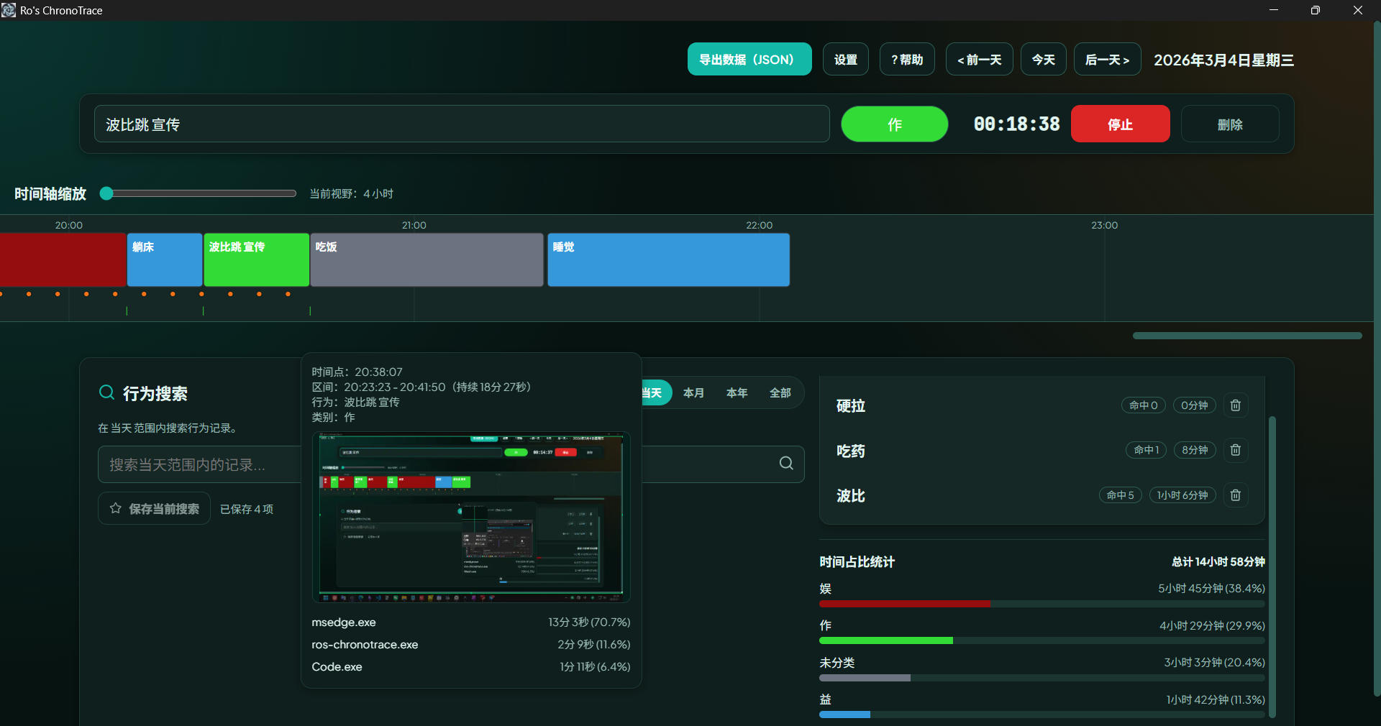Click the horizontal timeline scrollbar

tap(1247, 336)
